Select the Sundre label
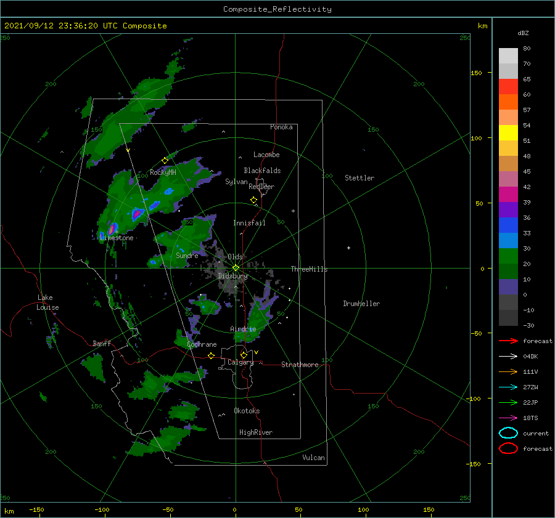 [x=187, y=255]
